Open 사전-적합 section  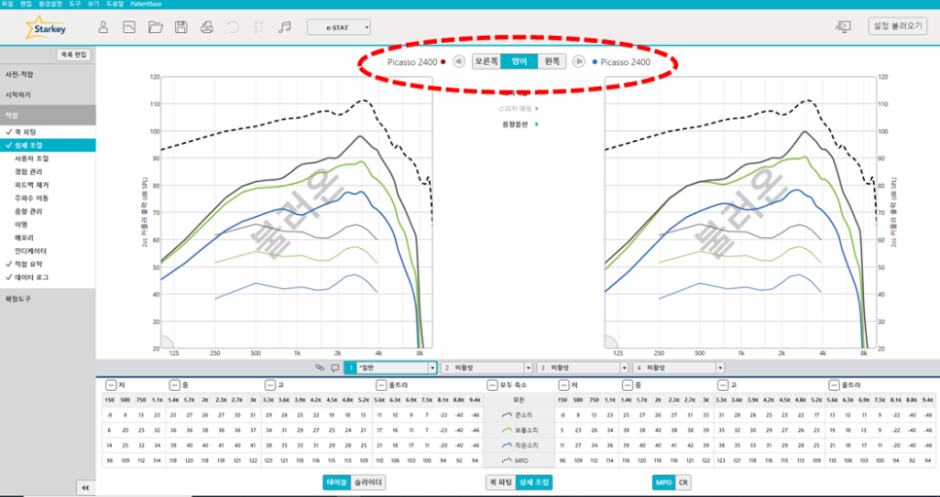click(x=48, y=74)
